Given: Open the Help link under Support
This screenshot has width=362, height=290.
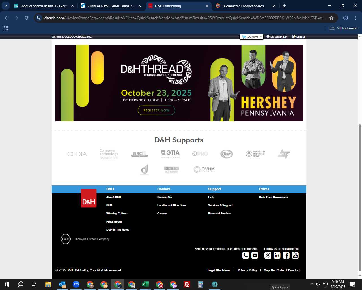Looking at the screenshot, I should click(x=211, y=197).
